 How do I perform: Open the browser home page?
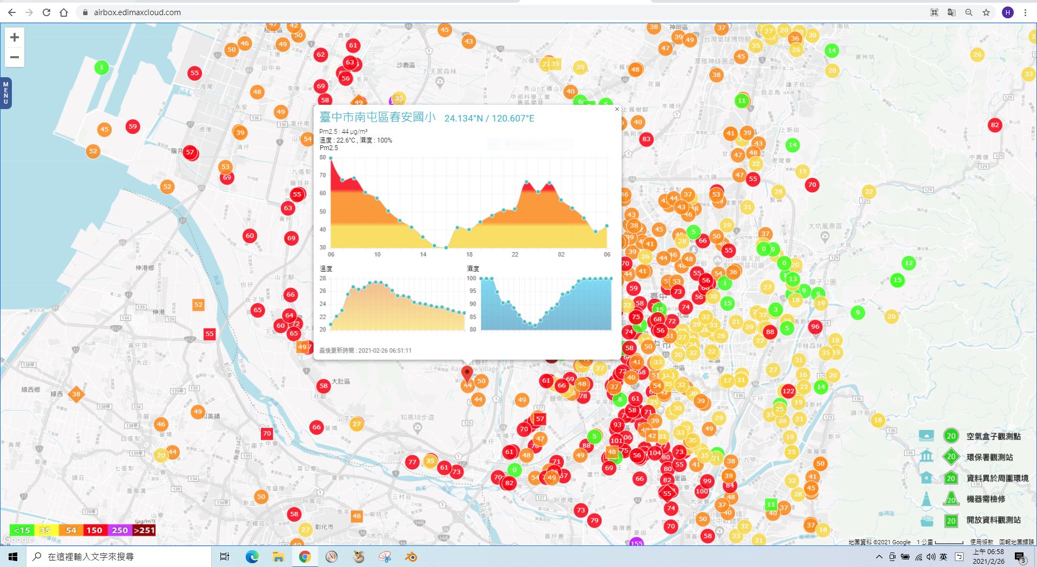coord(64,12)
